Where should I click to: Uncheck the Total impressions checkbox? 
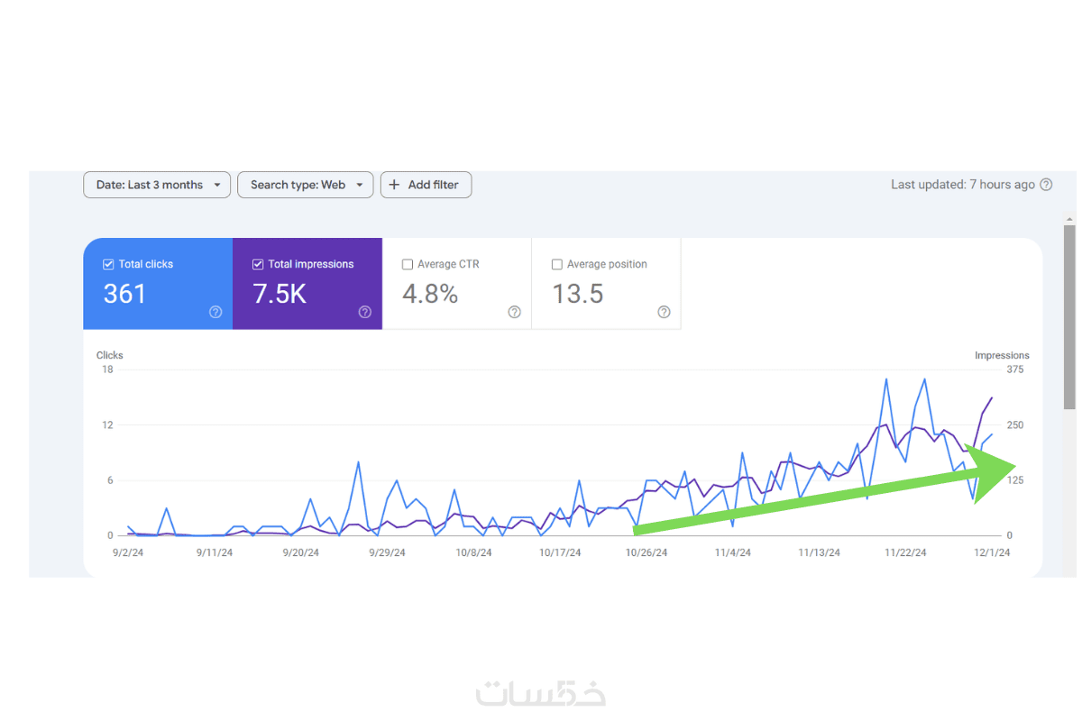click(258, 264)
